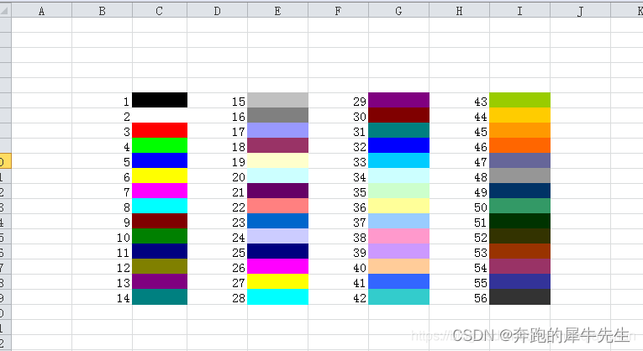Click the cell containing number 30
The width and height of the screenshot is (643, 351).
pyautogui.click(x=339, y=117)
